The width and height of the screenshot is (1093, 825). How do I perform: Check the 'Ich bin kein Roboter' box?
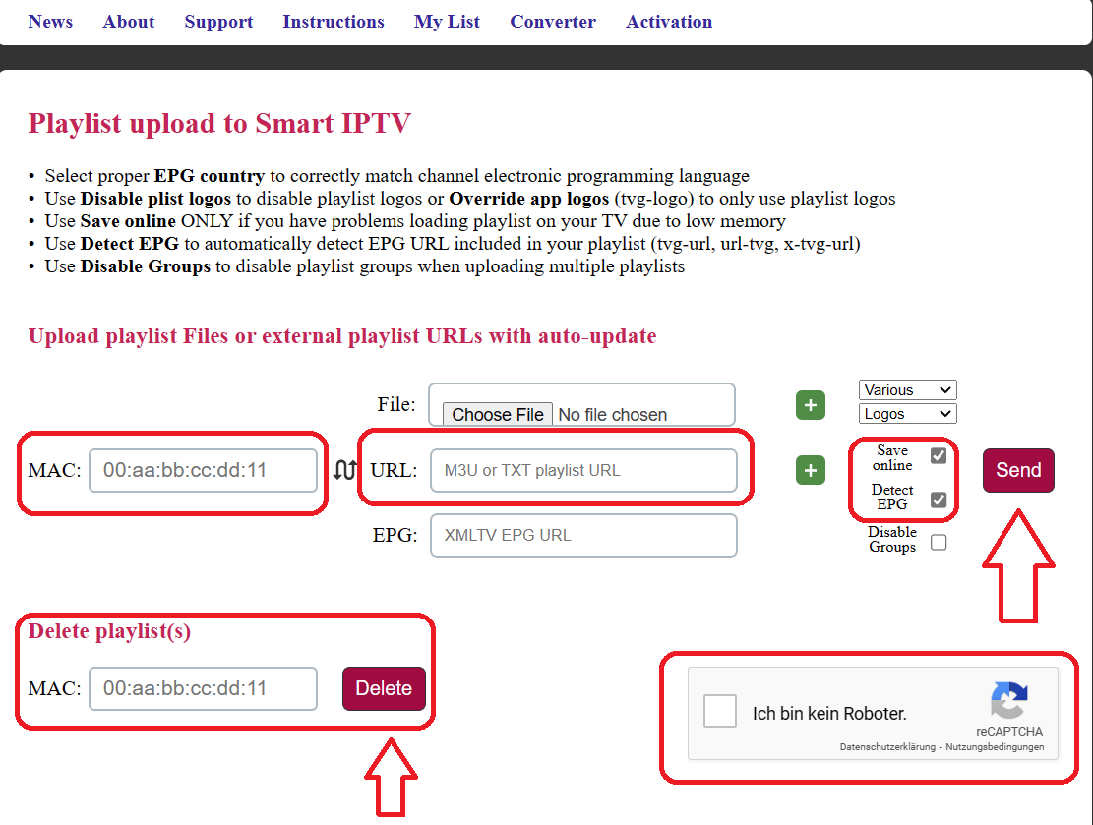point(720,711)
